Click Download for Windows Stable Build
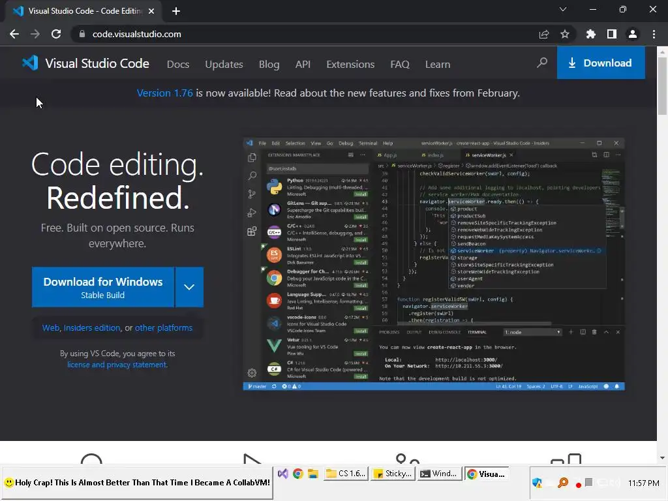The image size is (668, 501). click(103, 287)
